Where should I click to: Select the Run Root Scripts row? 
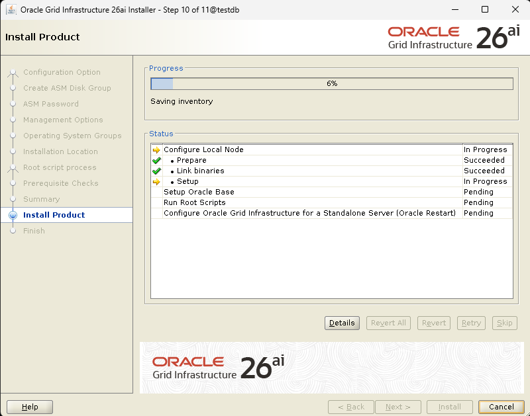[332, 202]
